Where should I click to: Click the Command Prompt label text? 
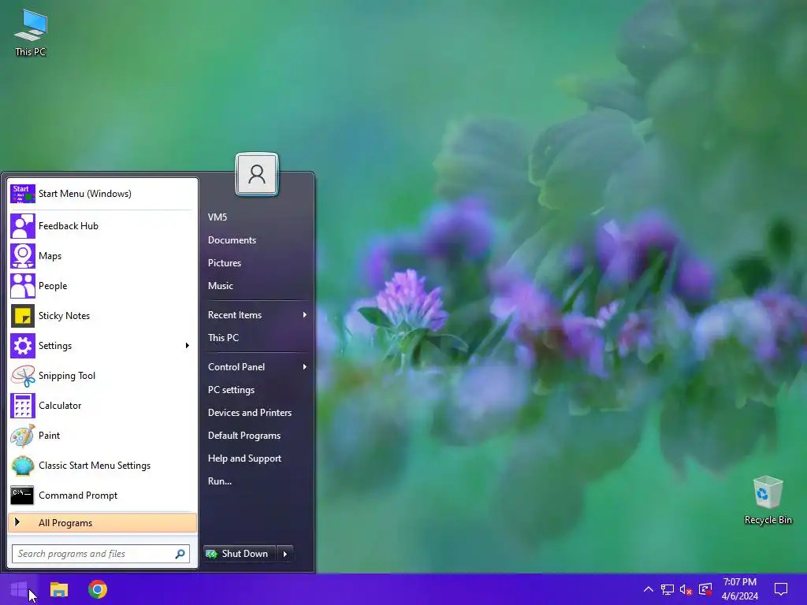[x=78, y=496]
